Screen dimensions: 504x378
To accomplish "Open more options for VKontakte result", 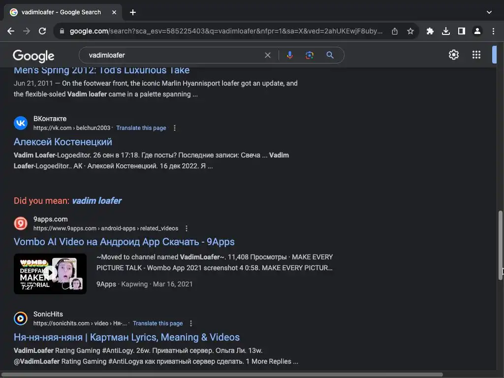I will point(175,128).
